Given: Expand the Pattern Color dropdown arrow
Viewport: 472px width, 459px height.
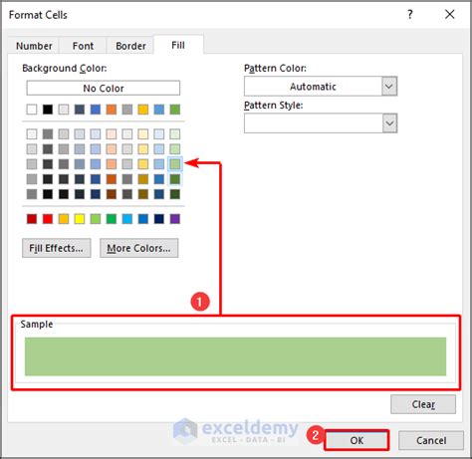Looking at the screenshot, I should pyautogui.click(x=389, y=87).
